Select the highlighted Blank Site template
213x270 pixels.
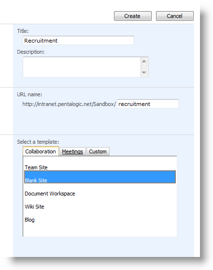point(100,177)
